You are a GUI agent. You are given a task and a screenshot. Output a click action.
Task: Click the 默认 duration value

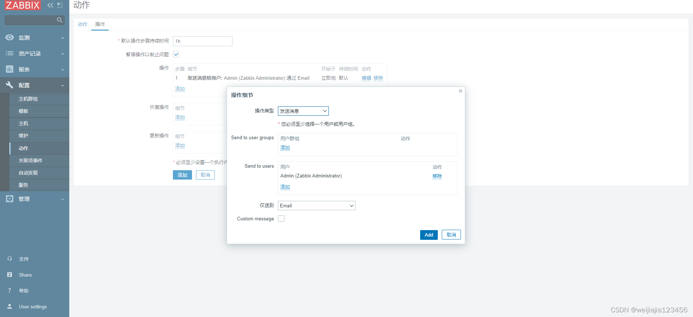pos(344,78)
